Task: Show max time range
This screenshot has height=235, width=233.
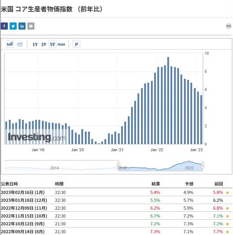Action: [61, 45]
